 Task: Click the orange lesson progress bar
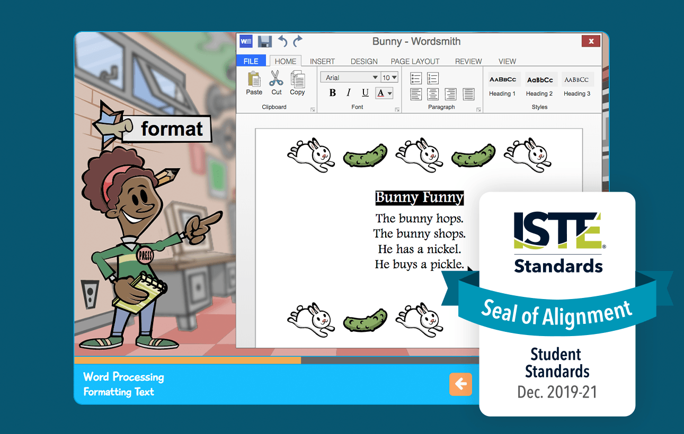188,360
